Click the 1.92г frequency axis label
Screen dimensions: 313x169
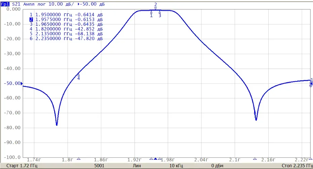[134, 160]
